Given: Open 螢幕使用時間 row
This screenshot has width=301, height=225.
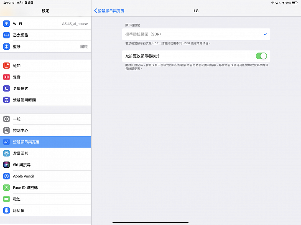Looking at the screenshot, I should point(46,100).
